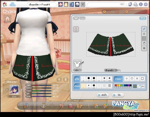The image size is (150, 117).
Task: Select the pencil draw tool
Action: (x=144, y=29)
